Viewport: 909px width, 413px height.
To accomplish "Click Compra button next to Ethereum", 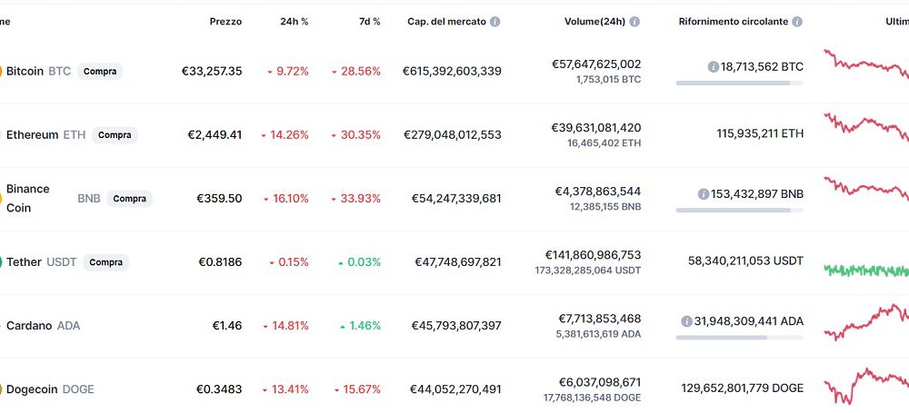I will (115, 135).
